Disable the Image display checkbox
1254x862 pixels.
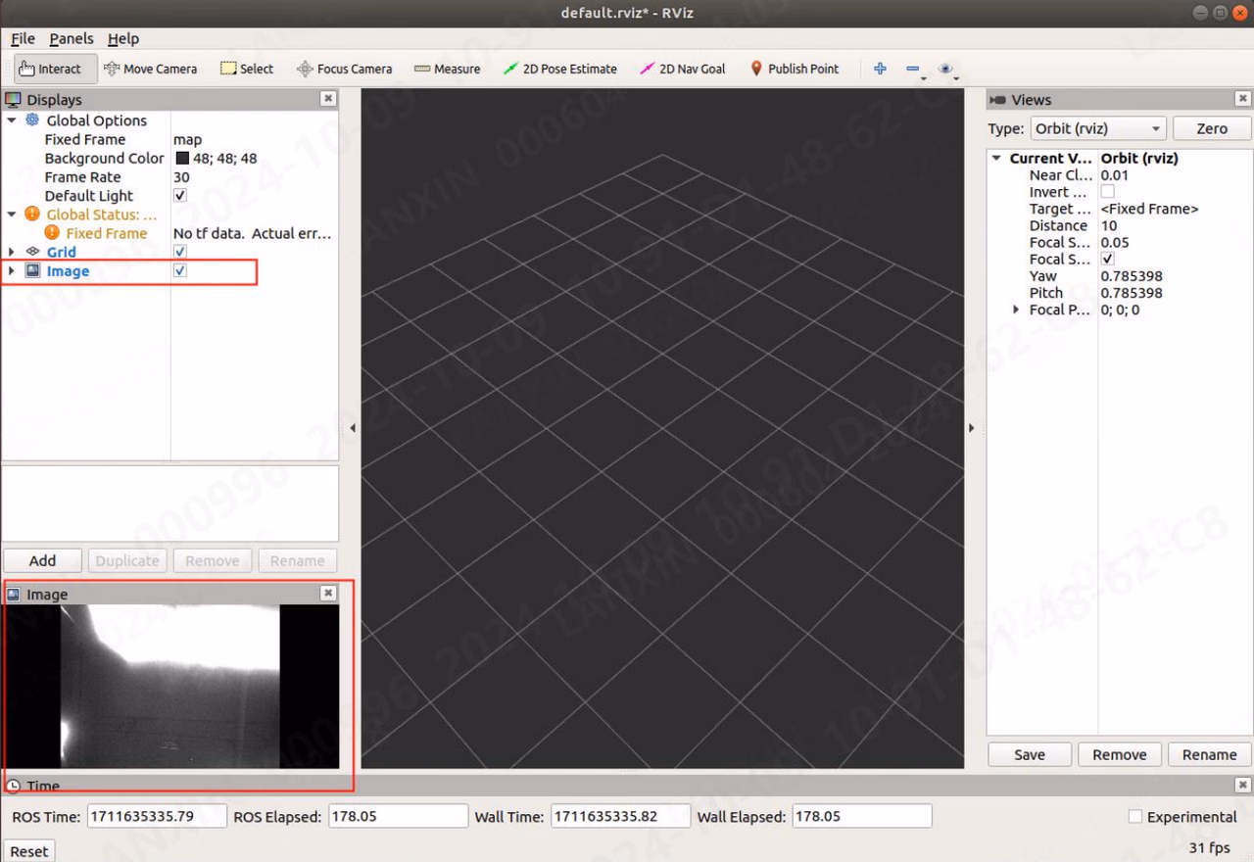pos(179,270)
